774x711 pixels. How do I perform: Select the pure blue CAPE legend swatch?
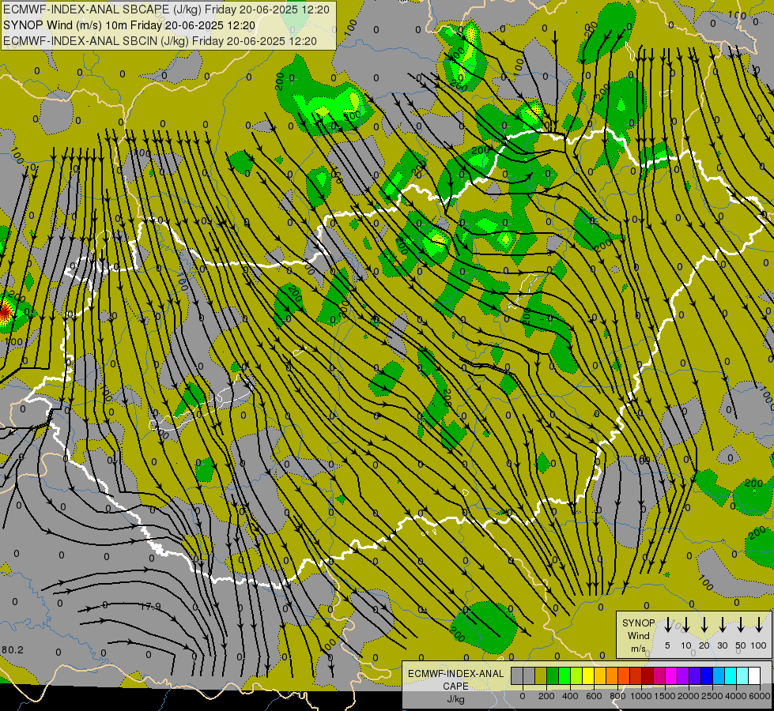707,675
